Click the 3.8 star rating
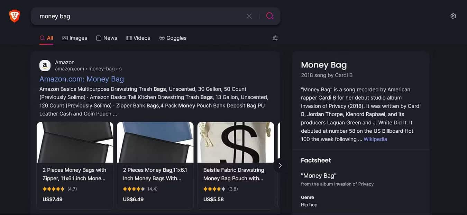Screen dimensions: 467x215 click(221, 189)
